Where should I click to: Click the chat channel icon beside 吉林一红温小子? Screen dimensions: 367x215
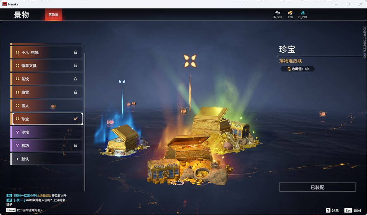(9, 196)
